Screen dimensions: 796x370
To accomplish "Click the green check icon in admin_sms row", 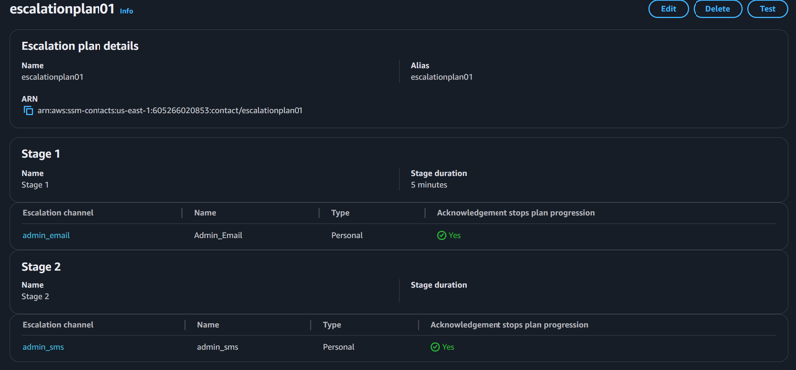I will (435, 347).
